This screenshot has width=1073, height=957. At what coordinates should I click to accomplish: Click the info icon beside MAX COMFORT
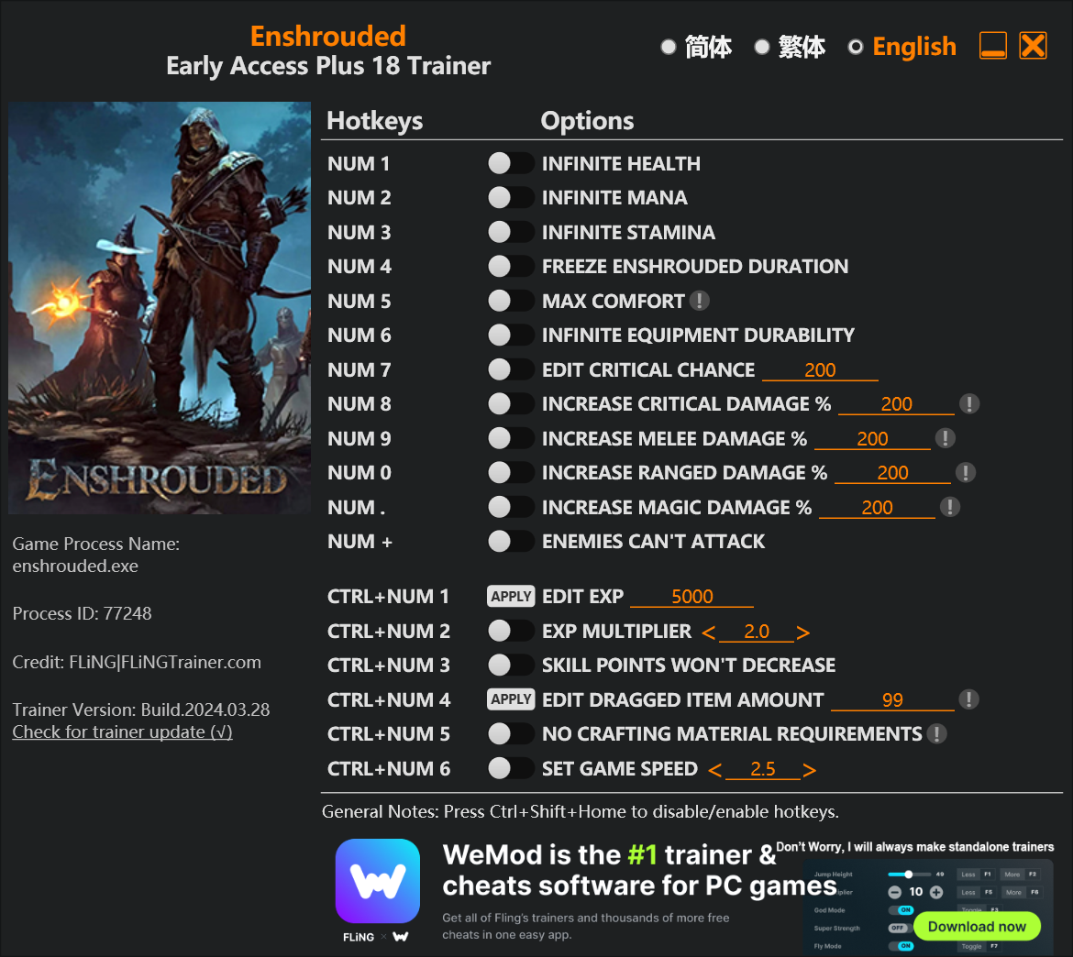699,301
